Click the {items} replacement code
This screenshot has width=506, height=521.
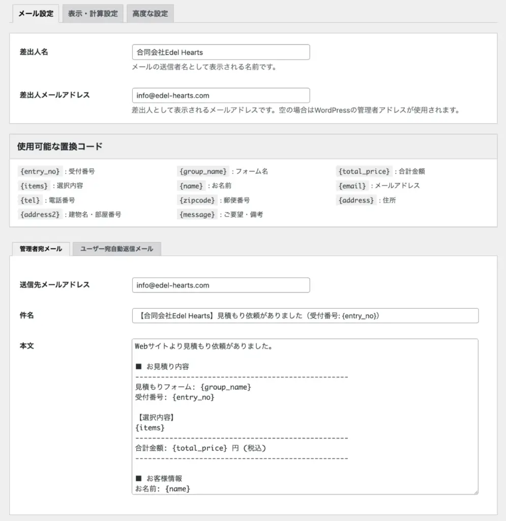pyautogui.click(x=34, y=186)
